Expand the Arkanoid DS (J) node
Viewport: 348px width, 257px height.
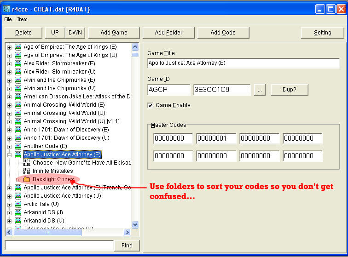pos(9,213)
